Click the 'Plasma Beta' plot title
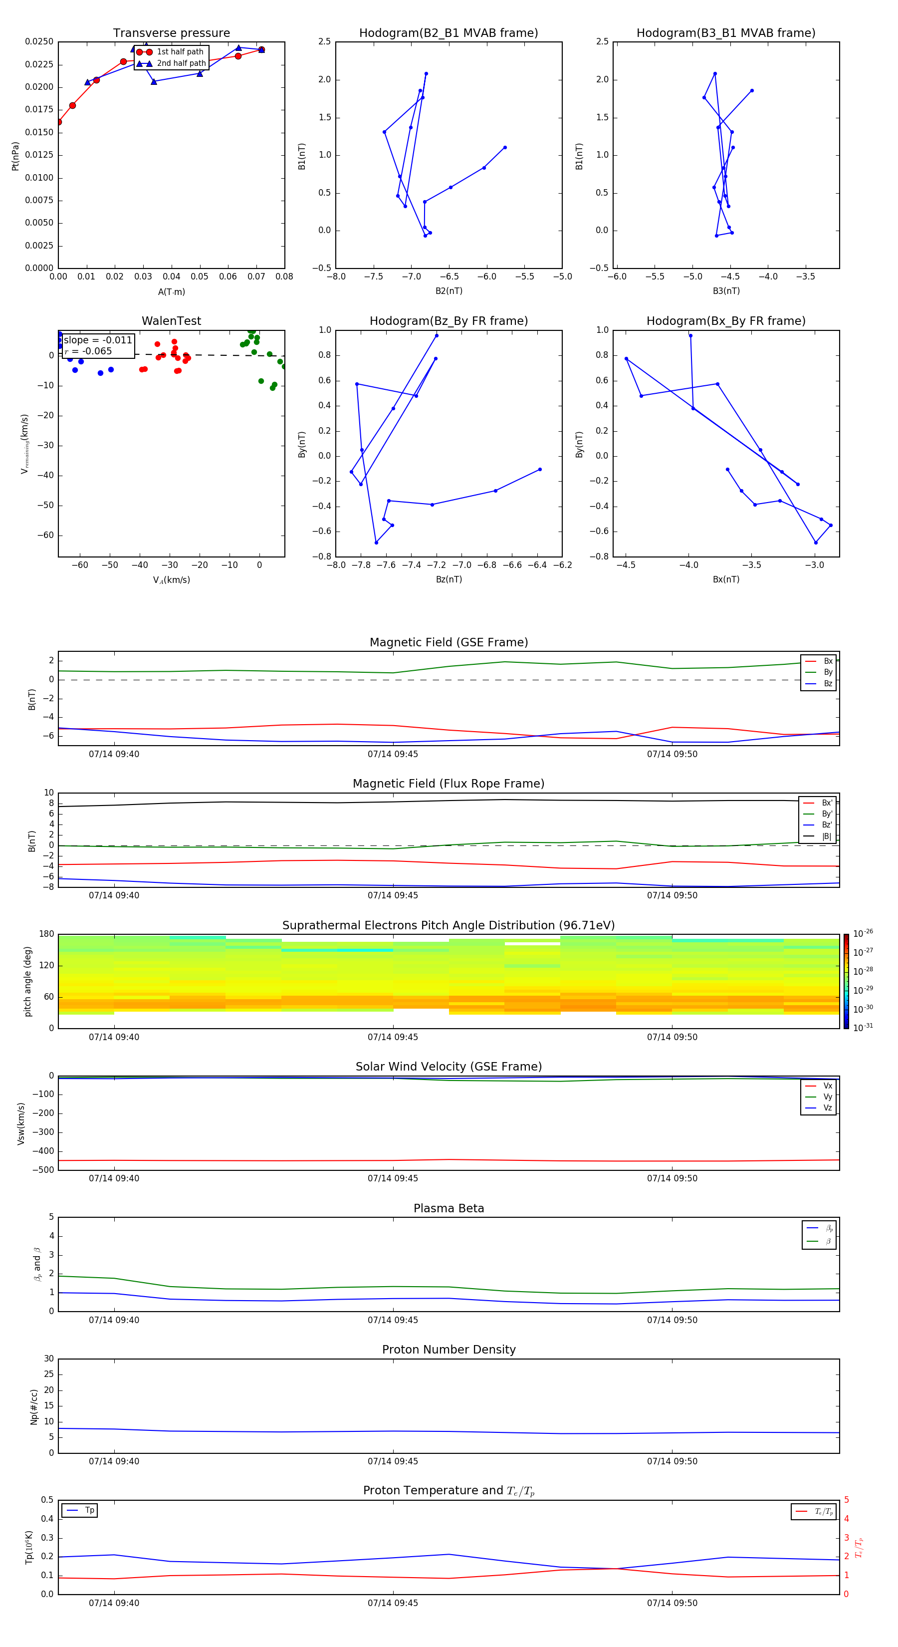 click(449, 1208)
